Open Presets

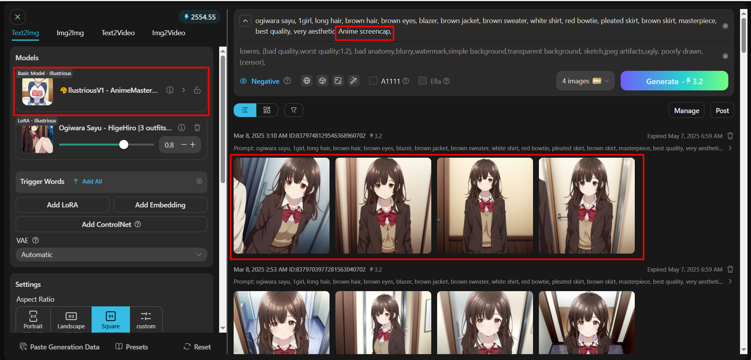tap(131, 347)
